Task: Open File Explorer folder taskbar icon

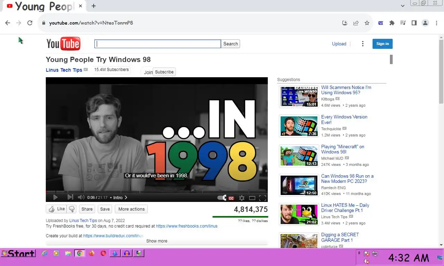Action: 68,254
